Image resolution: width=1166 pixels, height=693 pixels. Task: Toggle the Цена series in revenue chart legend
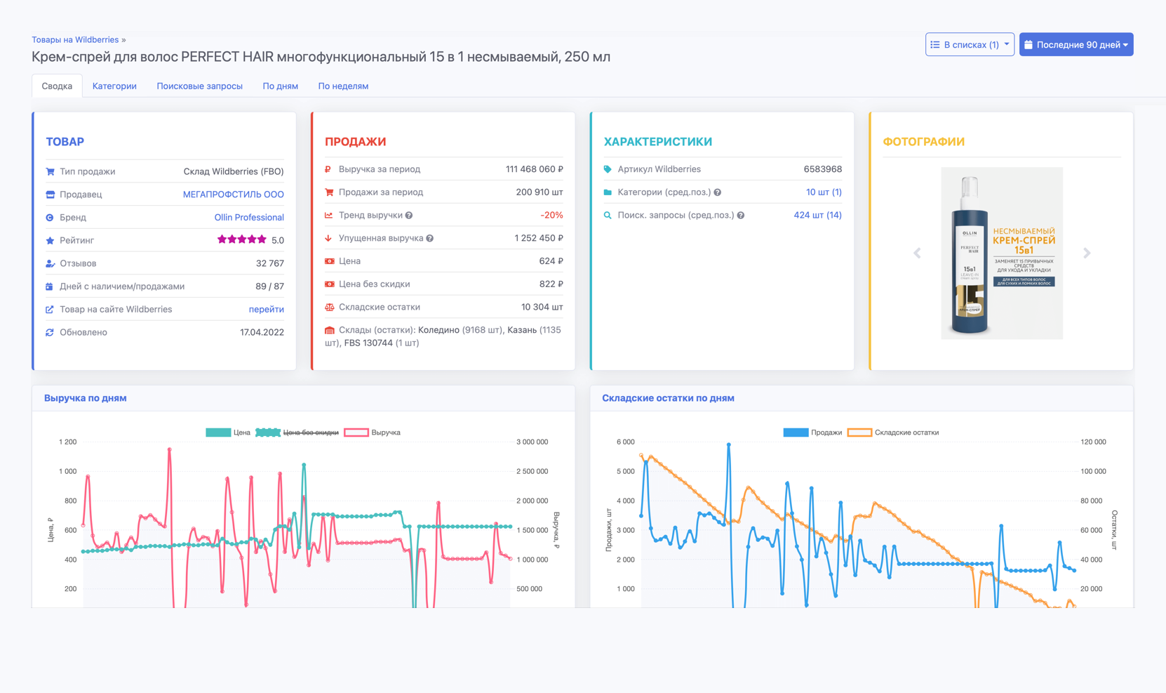click(228, 433)
